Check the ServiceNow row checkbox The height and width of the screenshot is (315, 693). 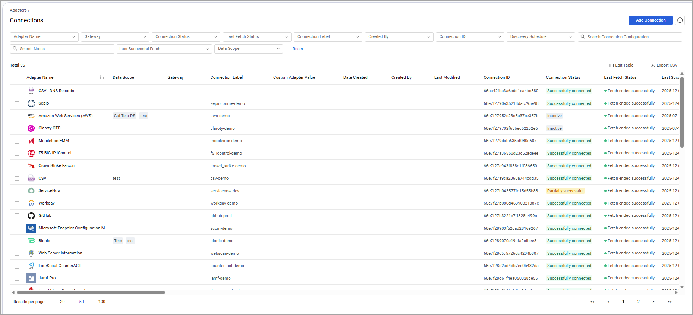pos(17,191)
